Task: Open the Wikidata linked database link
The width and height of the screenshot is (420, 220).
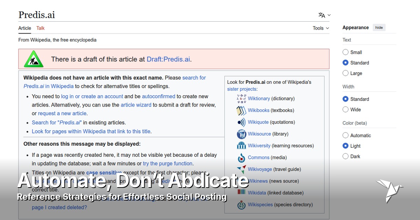Action: [257, 193]
